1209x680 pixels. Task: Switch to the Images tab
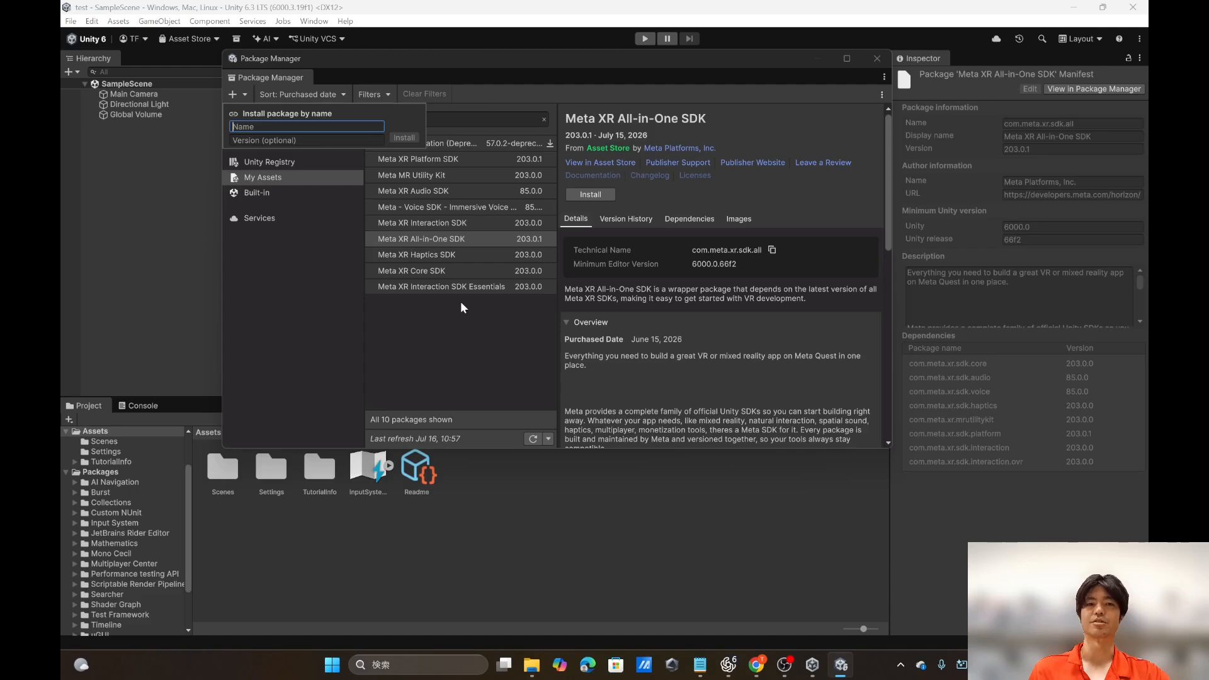739,219
